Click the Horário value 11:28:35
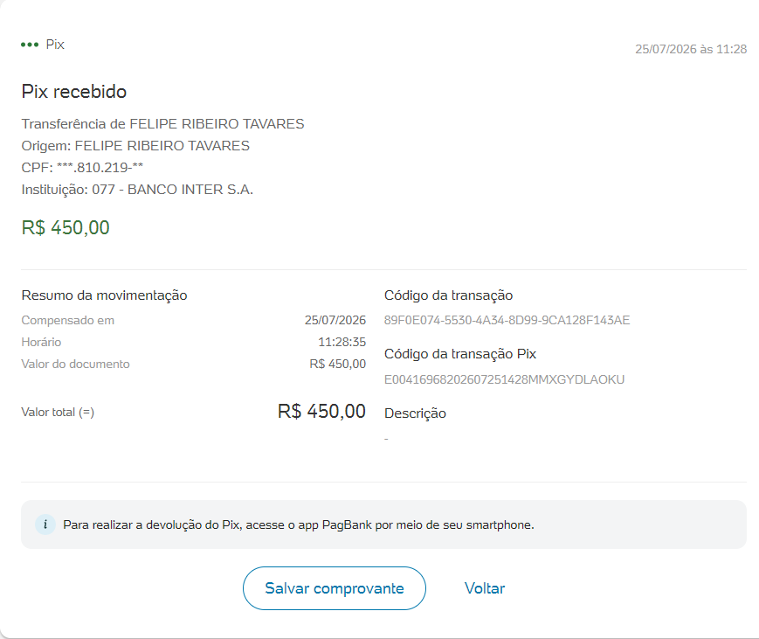 tap(342, 342)
